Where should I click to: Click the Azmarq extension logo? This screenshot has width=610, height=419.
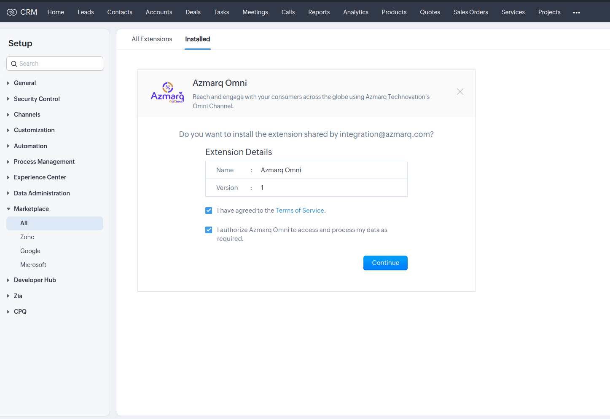pyautogui.click(x=167, y=93)
